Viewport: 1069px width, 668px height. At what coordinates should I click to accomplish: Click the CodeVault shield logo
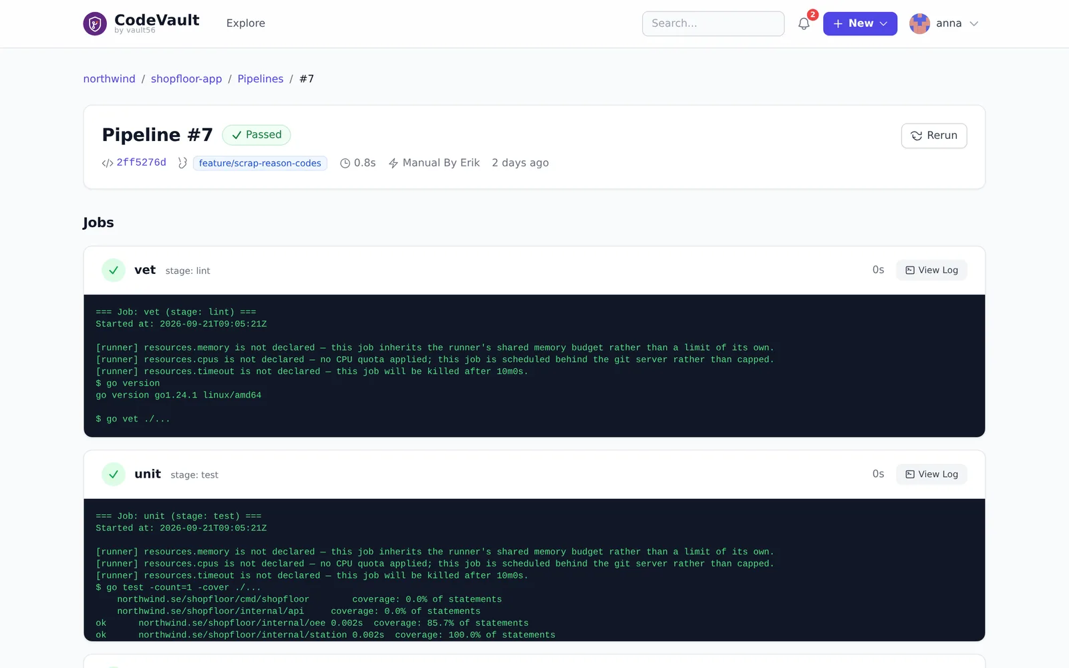[x=95, y=24]
